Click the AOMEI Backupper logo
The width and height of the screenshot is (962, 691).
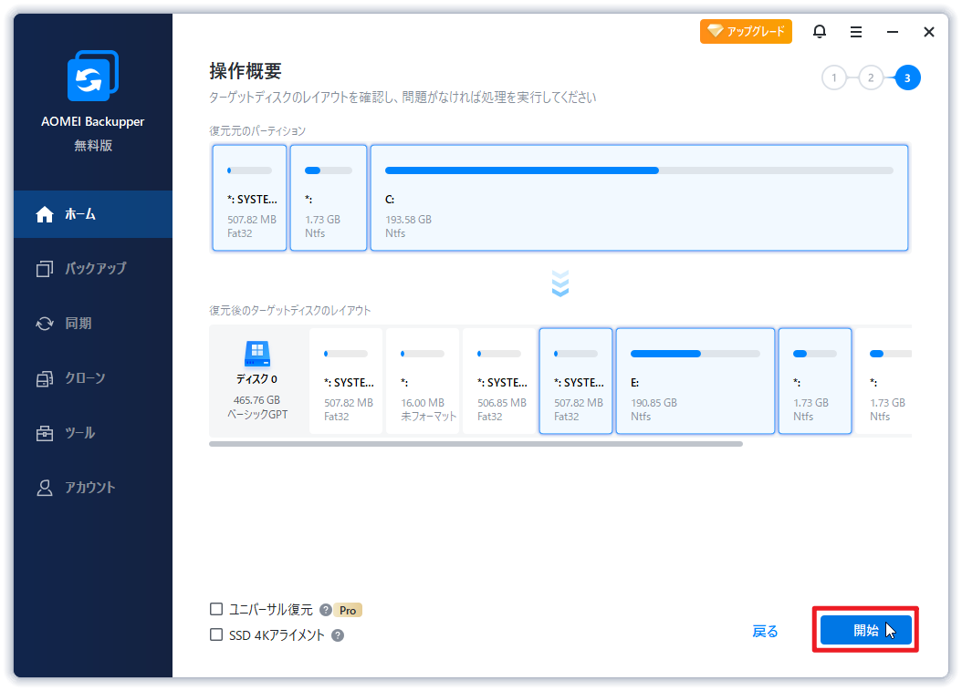(x=91, y=76)
